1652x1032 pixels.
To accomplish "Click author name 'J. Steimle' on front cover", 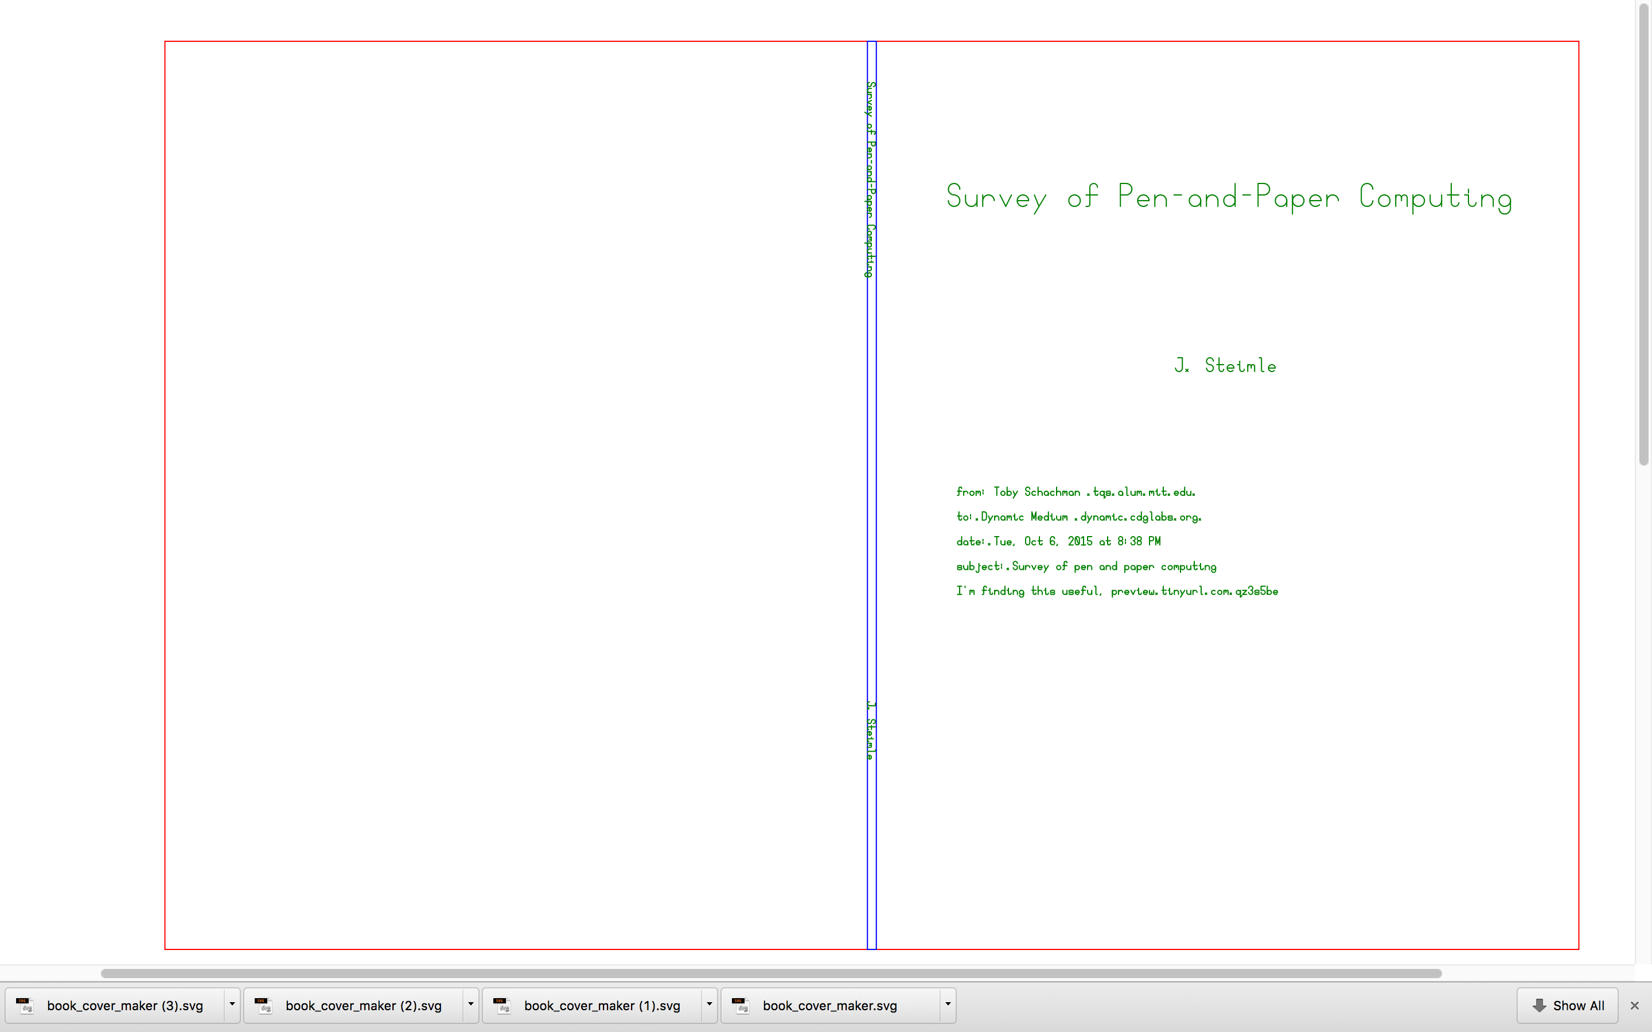I will tap(1225, 366).
